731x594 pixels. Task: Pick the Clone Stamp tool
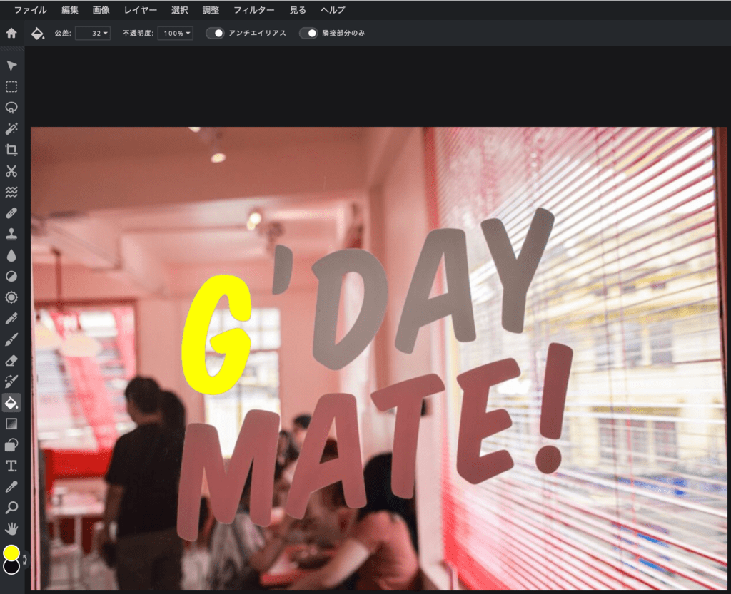coord(11,234)
